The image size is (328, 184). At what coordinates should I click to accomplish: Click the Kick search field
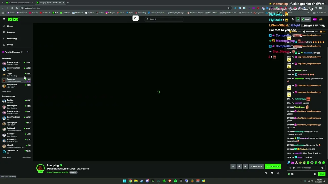click(164, 19)
